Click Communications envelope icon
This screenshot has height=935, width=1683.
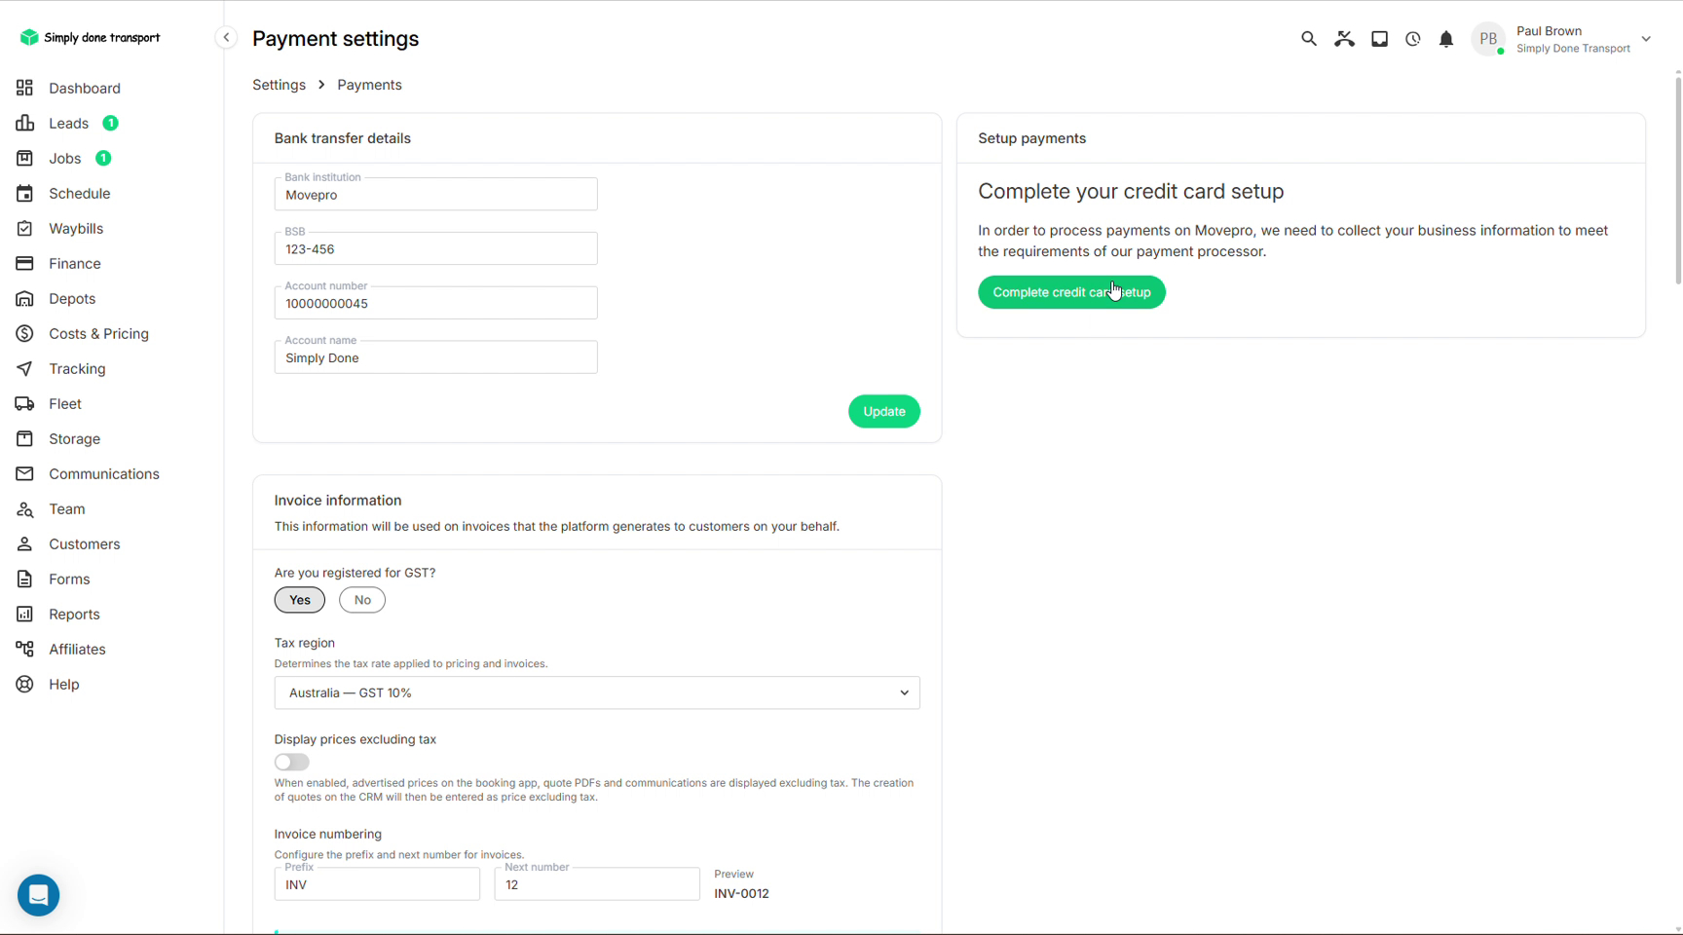pos(24,473)
